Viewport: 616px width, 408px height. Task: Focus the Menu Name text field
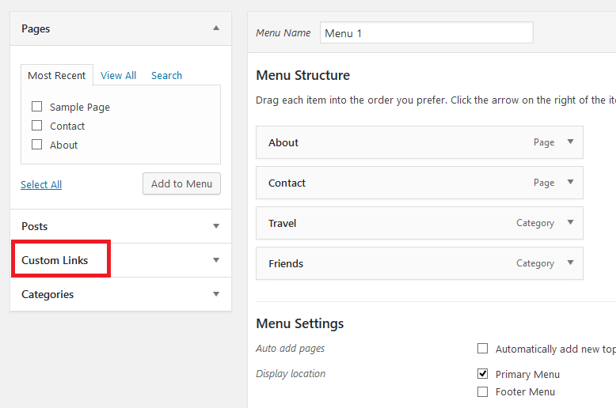[x=427, y=33]
